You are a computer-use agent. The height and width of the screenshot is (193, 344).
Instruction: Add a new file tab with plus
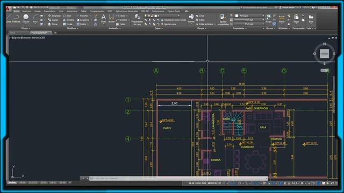tap(55, 33)
